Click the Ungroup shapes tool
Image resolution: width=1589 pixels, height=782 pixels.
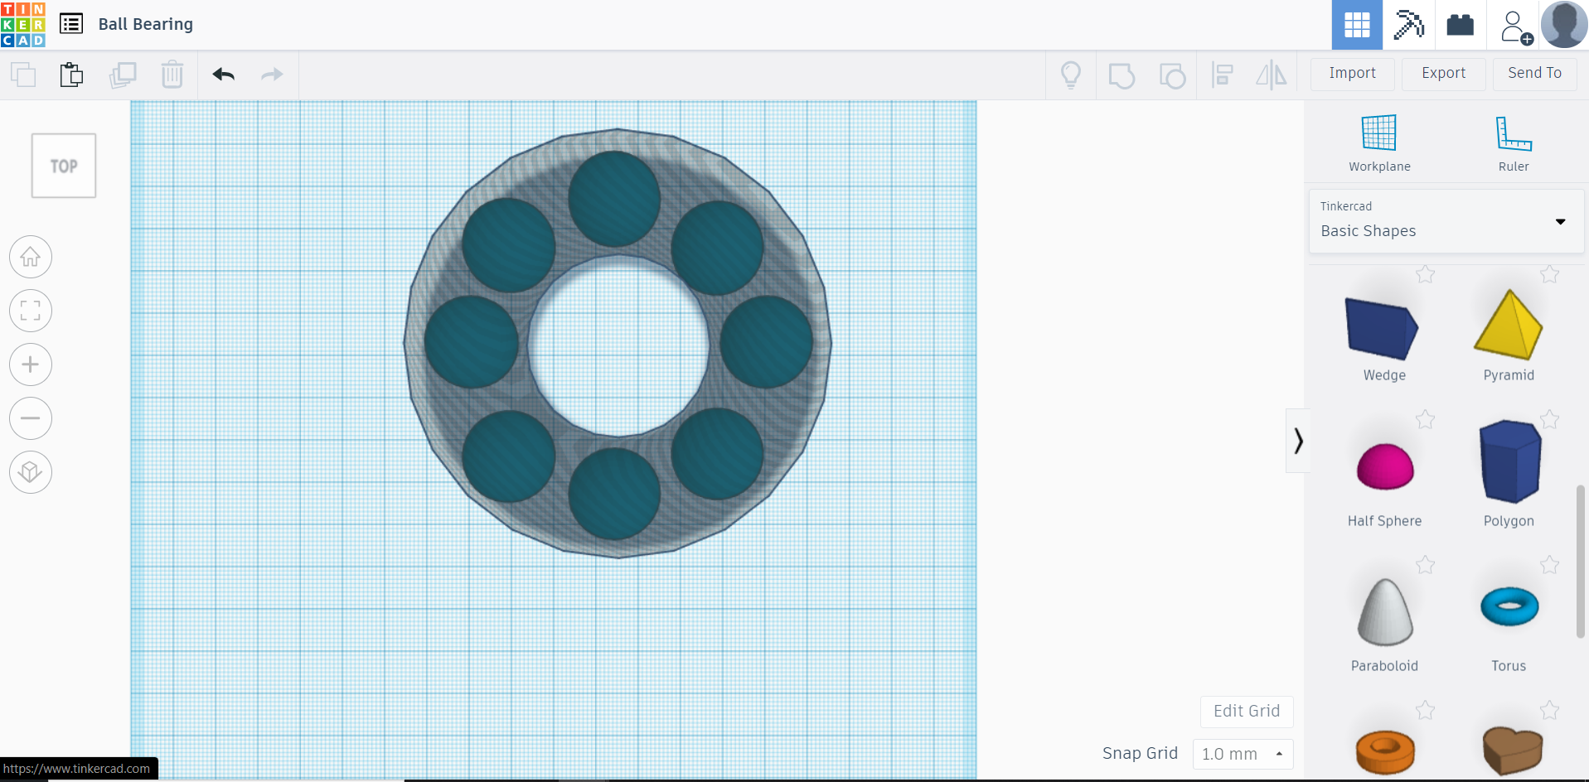pyautogui.click(x=1172, y=75)
